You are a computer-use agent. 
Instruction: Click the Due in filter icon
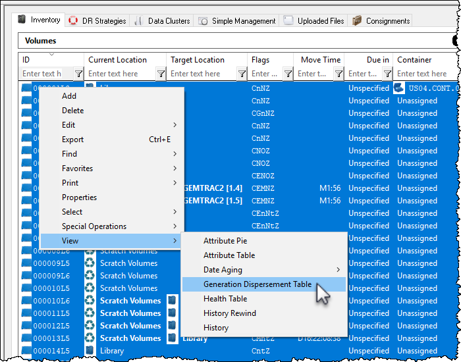(x=387, y=74)
